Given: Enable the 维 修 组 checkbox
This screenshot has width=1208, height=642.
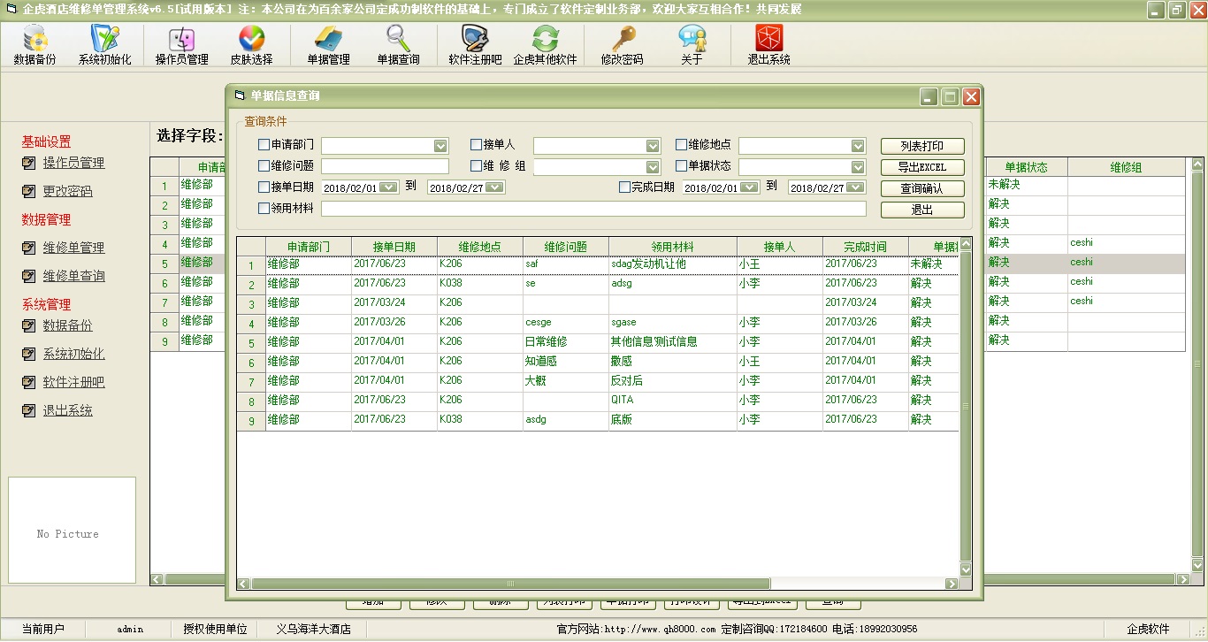Looking at the screenshot, I should tap(476, 165).
